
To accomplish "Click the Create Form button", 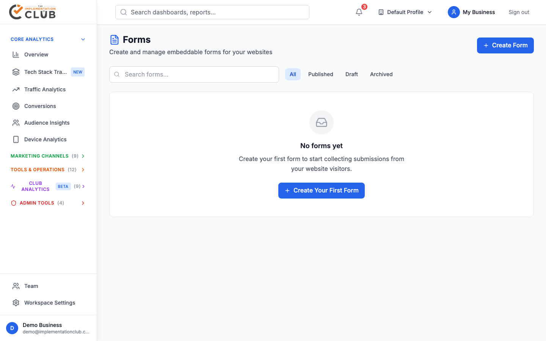I will point(505,45).
